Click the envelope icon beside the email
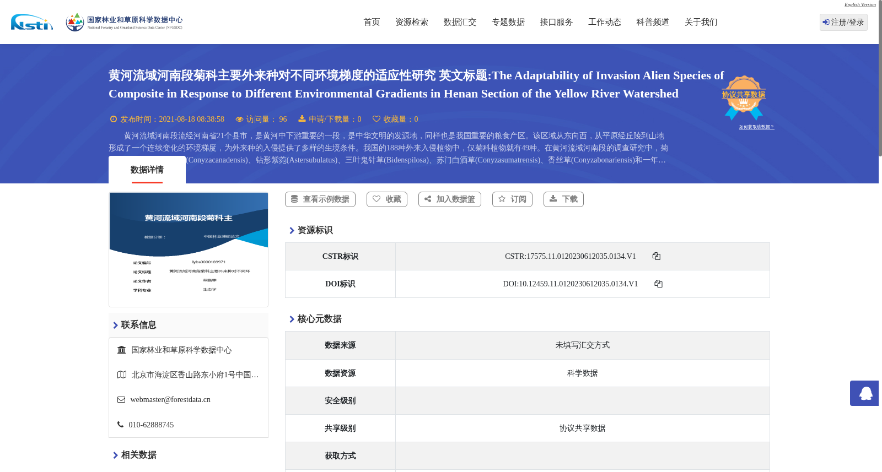 tap(121, 399)
